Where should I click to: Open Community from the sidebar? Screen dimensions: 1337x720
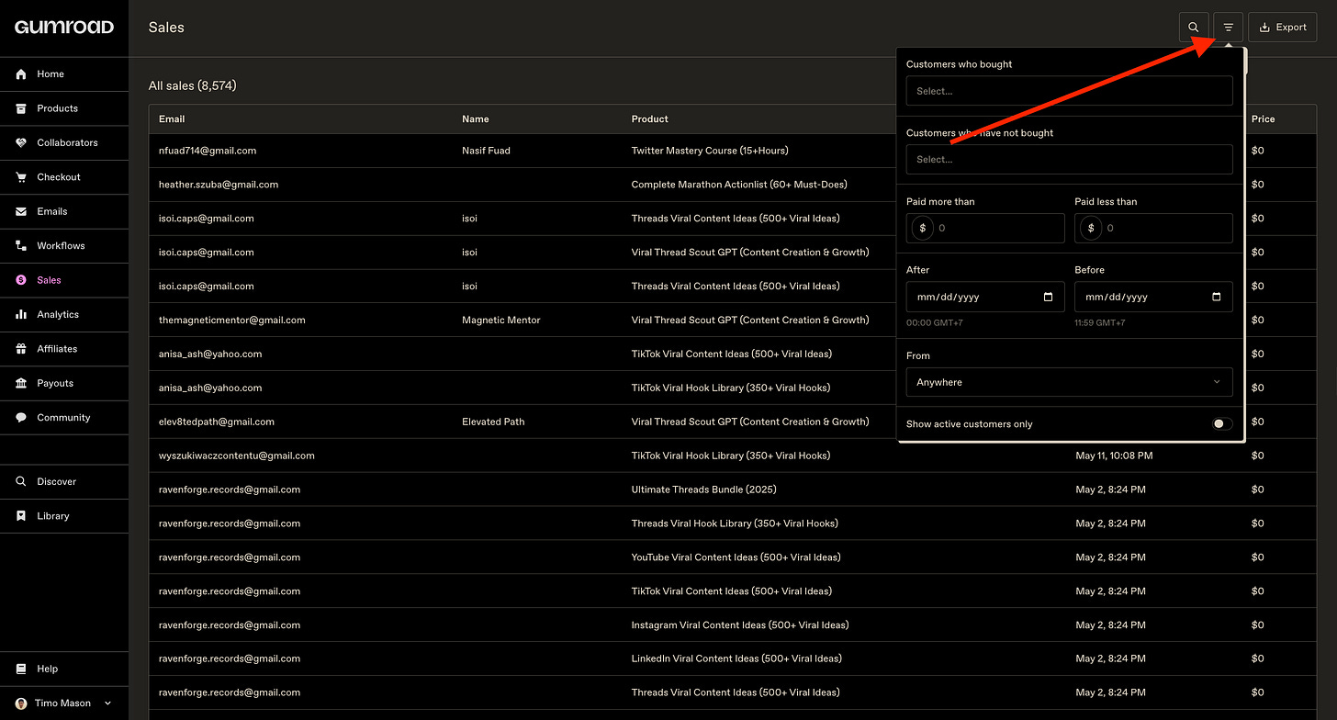click(64, 417)
